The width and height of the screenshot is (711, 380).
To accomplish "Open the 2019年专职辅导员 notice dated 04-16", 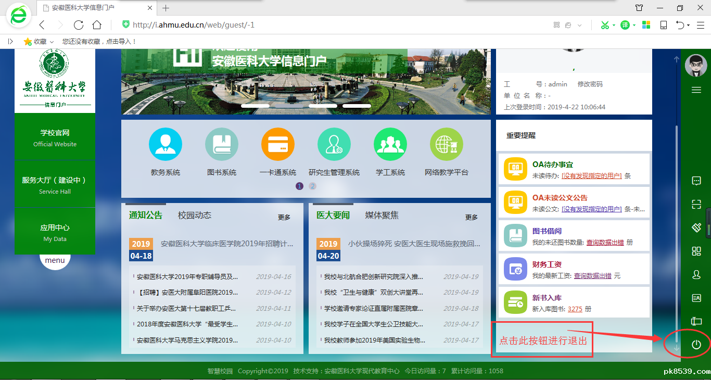I will pyautogui.click(x=187, y=277).
